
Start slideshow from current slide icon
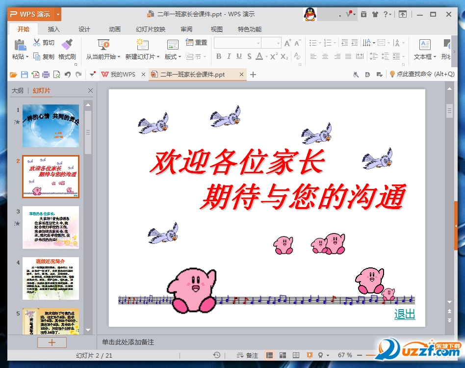(x=103, y=45)
